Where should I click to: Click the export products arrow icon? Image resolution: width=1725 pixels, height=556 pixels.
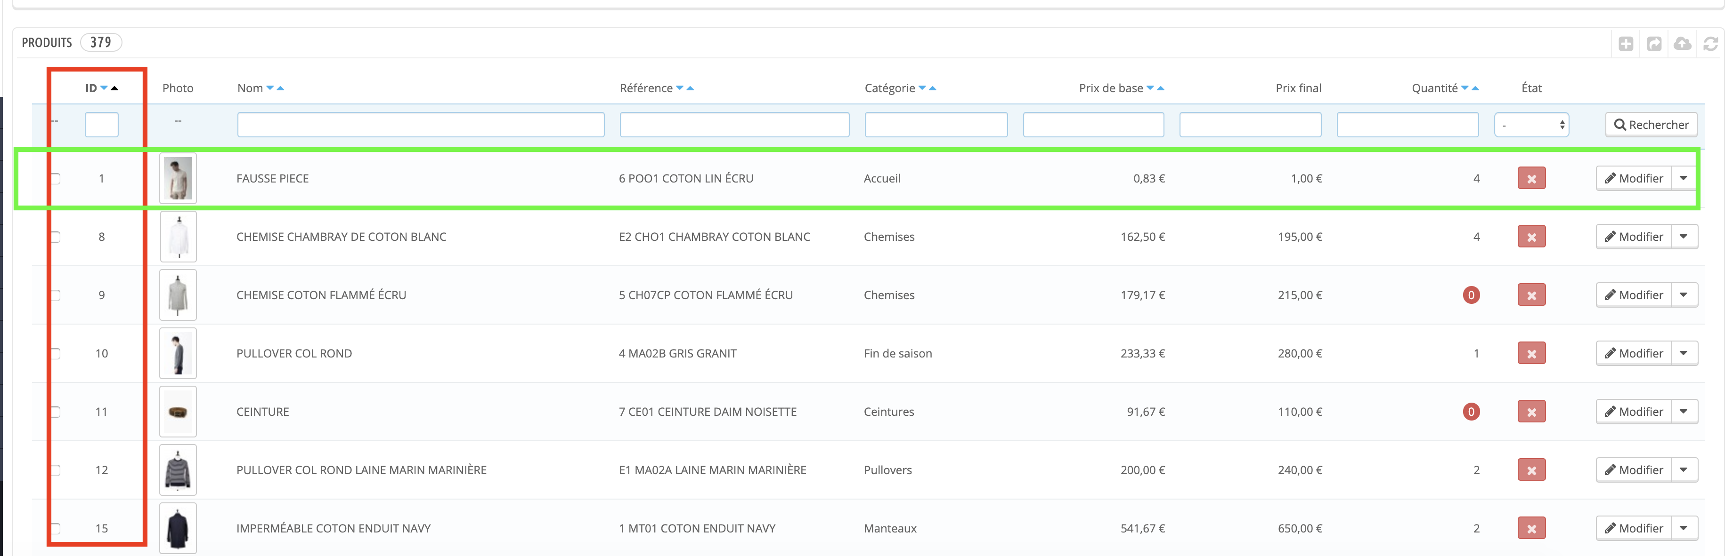1654,44
